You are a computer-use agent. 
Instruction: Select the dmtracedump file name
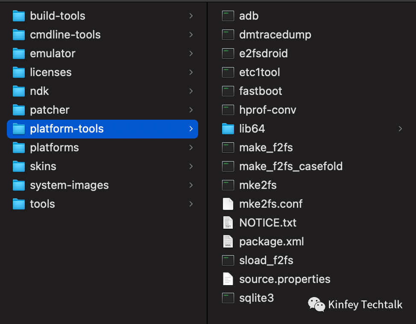275,35
